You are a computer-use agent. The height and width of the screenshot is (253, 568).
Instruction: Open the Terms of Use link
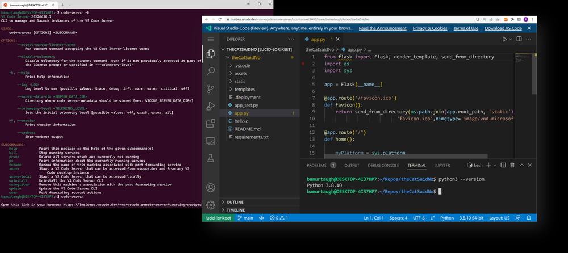(466, 28)
